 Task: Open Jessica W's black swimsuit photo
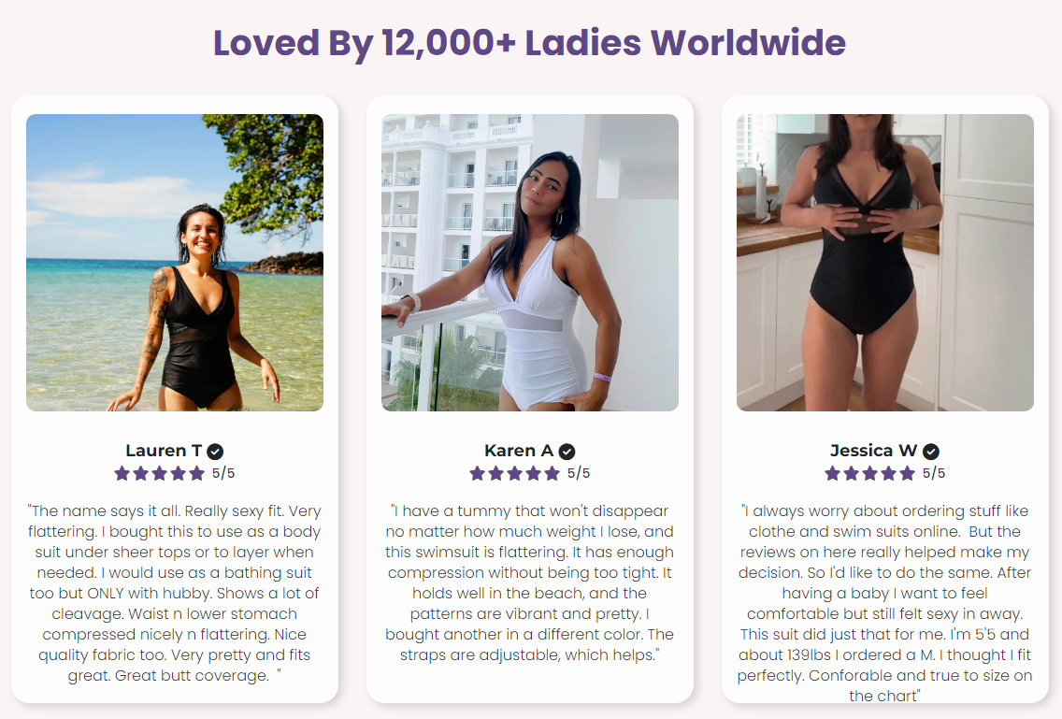pyautogui.click(x=885, y=262)
